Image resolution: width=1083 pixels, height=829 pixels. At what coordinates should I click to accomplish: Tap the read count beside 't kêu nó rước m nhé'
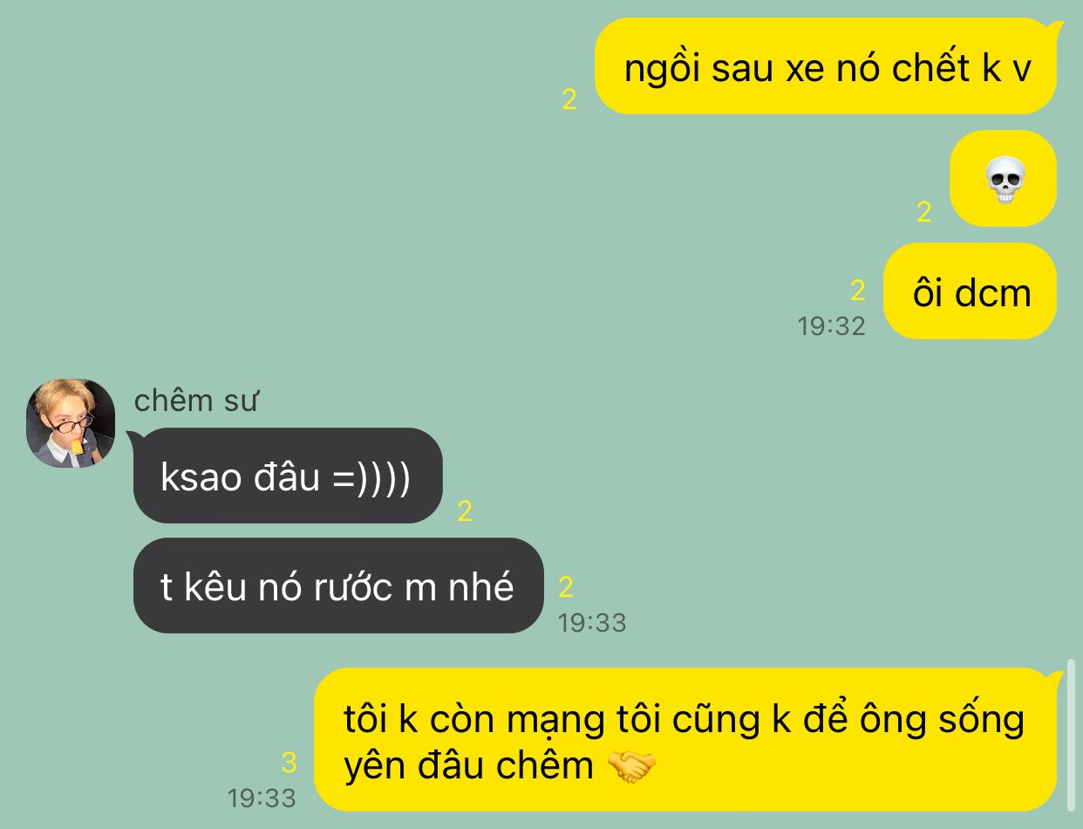[x=566, y=588]
